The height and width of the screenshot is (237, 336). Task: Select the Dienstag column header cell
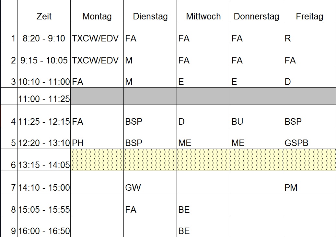(150, 11)
